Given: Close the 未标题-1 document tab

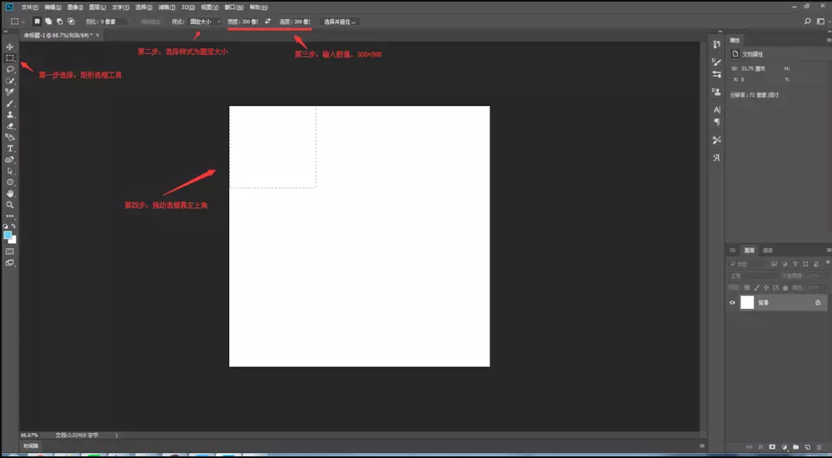Looking at the screenshot, I should (x=97, y=35).
